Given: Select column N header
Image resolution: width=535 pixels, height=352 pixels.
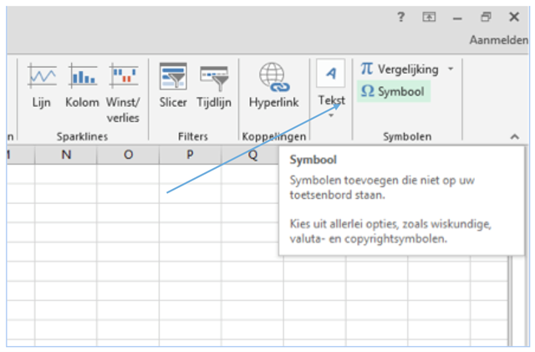Looking at the screenshot, I should click(65, 155).
